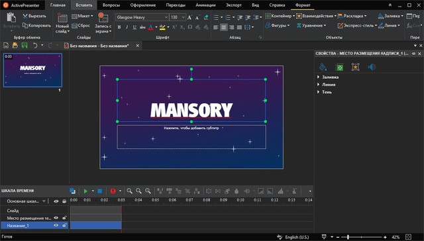Switch to the Оформление ribbon tab

click(143, 5)
